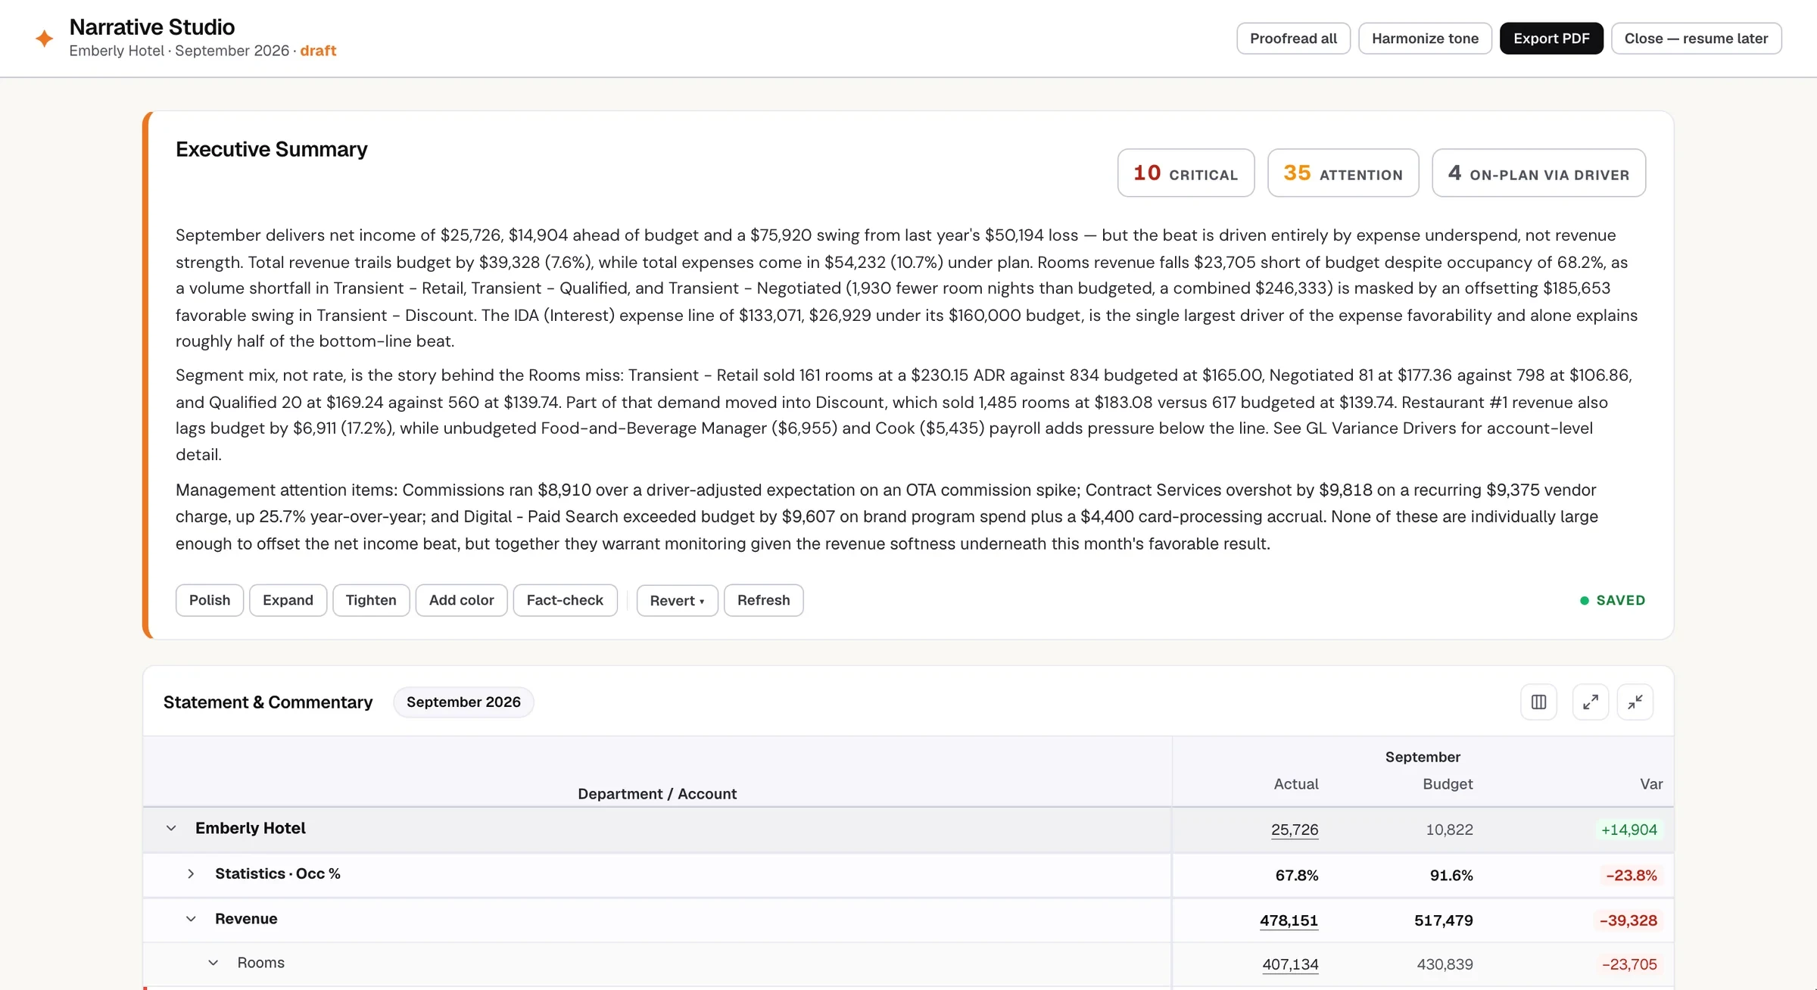Click Close — resume later
1817x990 pixels.
tap(1696, 39)
